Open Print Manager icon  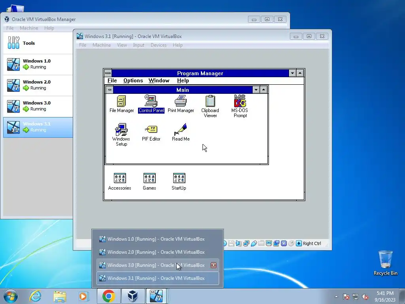pos(180,104)
